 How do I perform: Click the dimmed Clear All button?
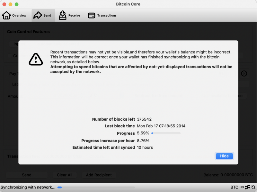[x=65, y=175]
